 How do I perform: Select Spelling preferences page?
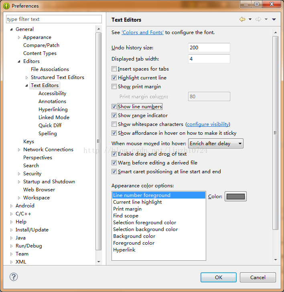(x=47, y=133)
